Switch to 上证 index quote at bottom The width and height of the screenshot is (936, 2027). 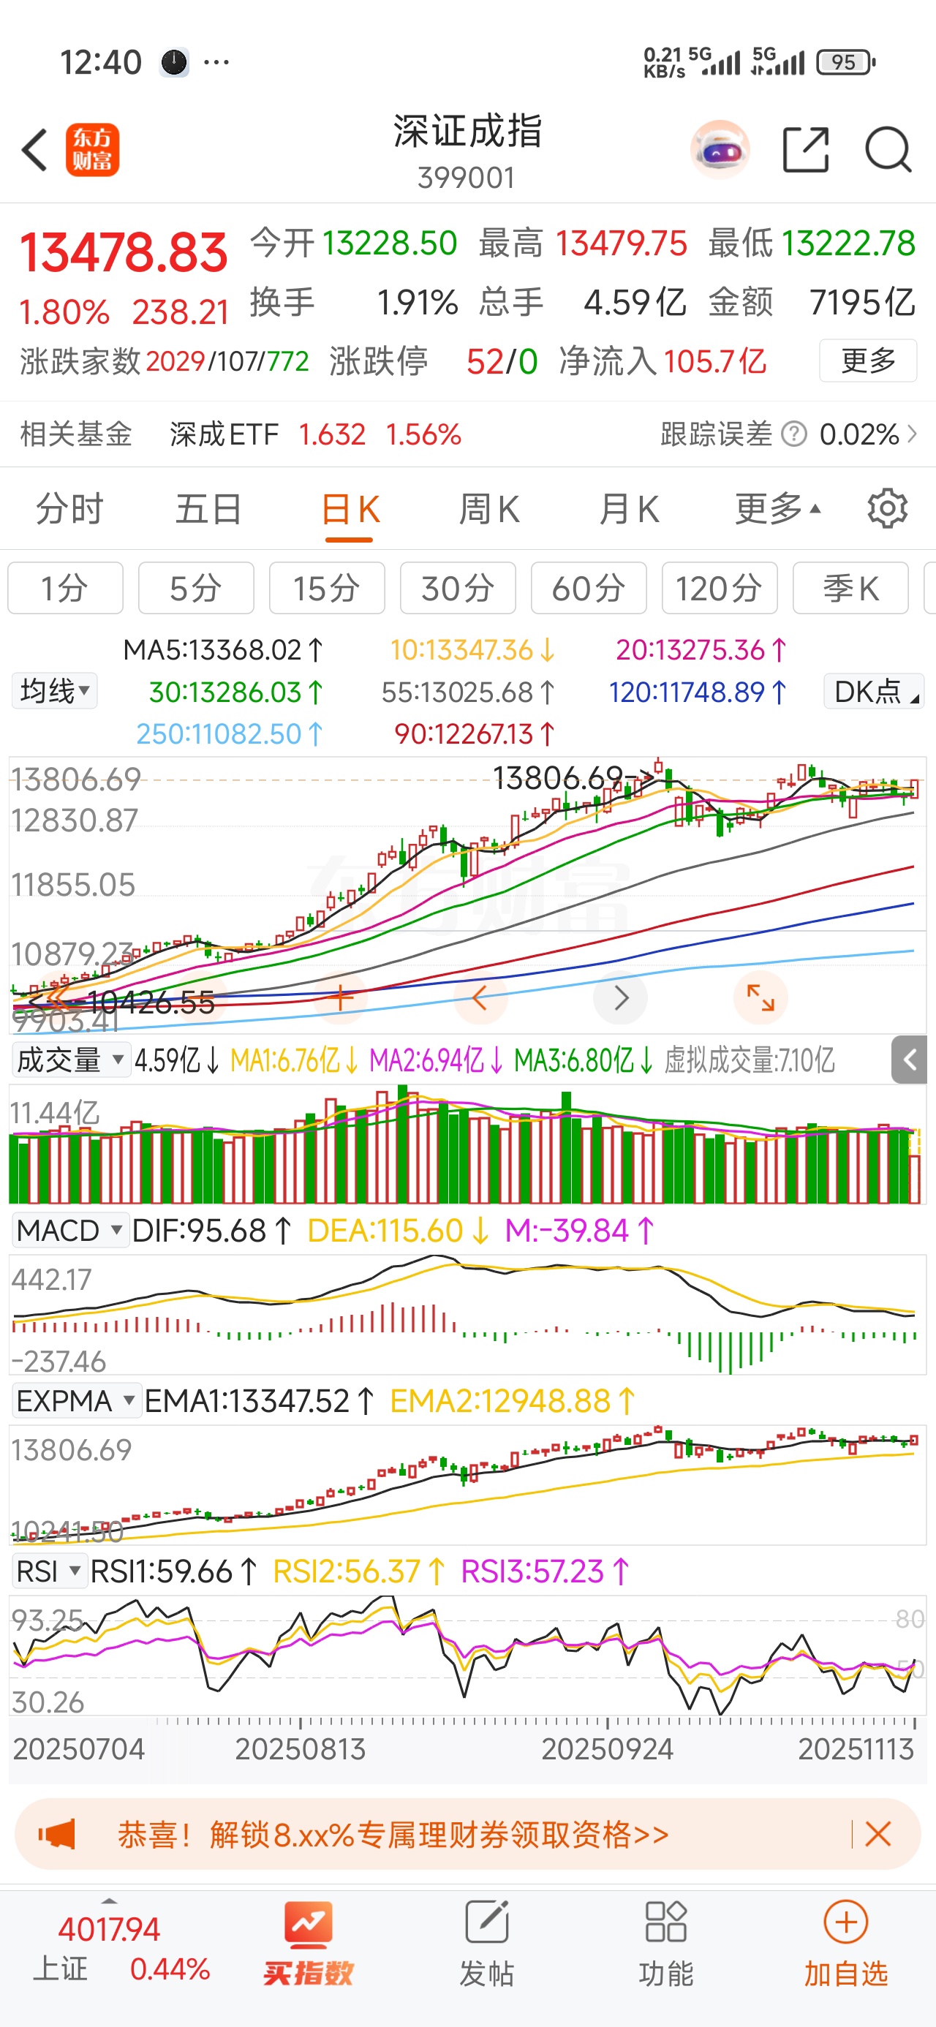click(x=121, y=1948)
